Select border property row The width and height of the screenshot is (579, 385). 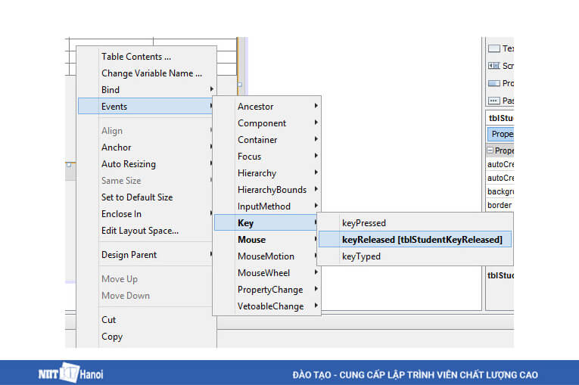click(x=500, y=205)
